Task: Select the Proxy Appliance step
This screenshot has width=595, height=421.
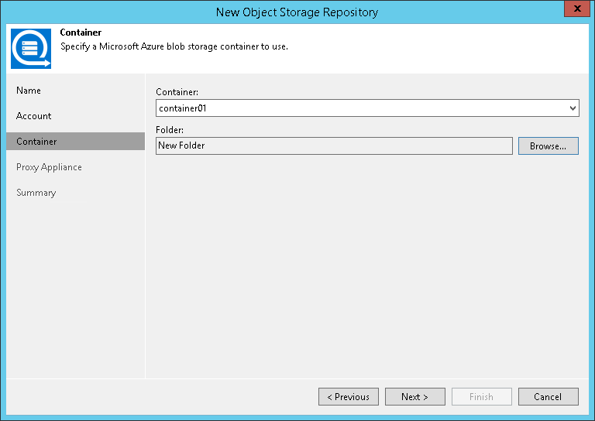Action: 49,167
